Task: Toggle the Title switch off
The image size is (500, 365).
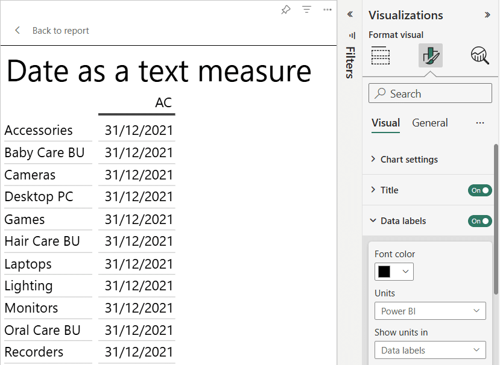Action: (479, 190)
